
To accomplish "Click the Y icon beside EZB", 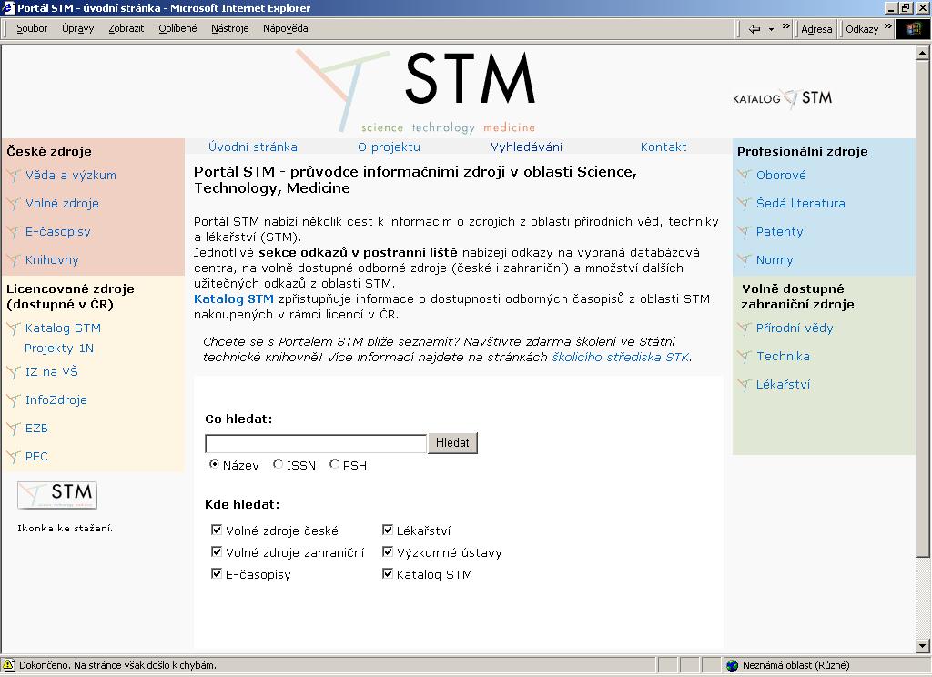I will [14, 428].
